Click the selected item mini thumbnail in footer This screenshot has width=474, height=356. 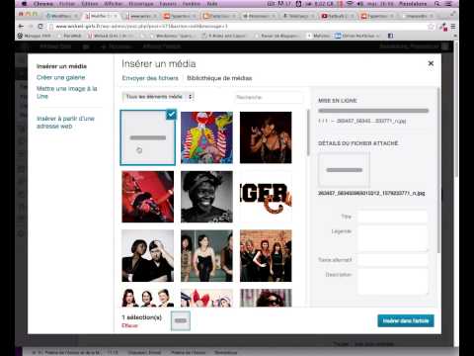point(181,320)
